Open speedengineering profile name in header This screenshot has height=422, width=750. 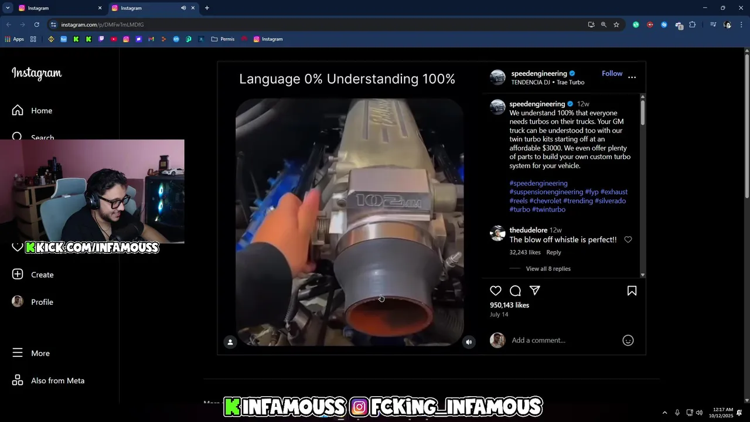539,73
